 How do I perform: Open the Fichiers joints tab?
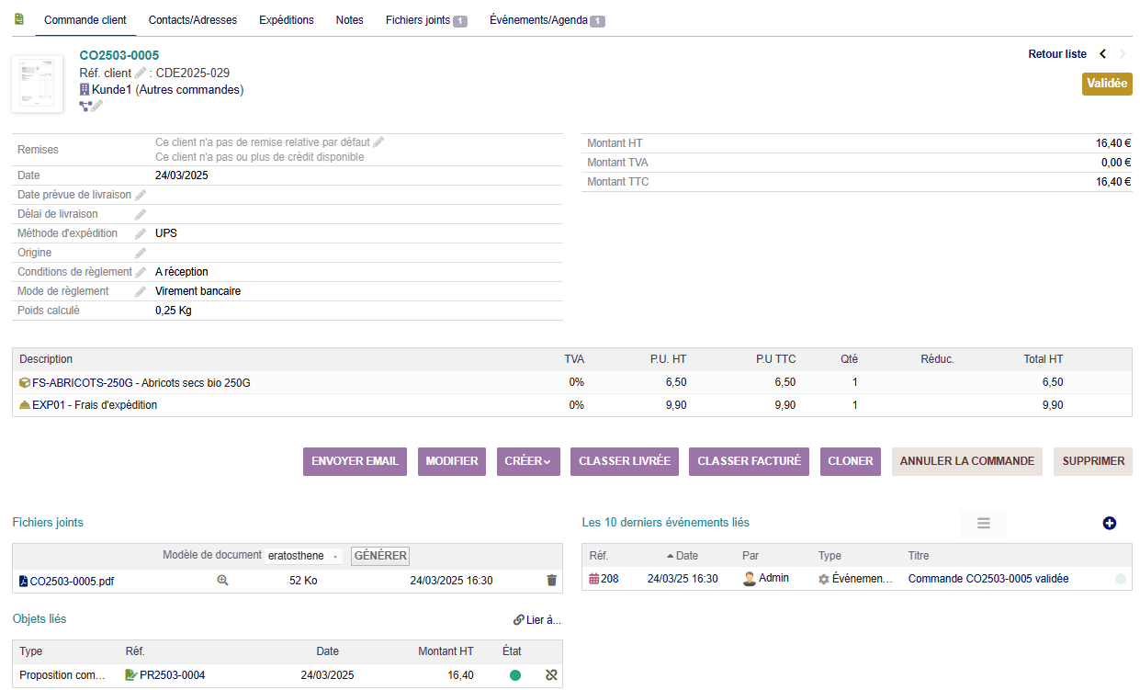coord(425,20)
